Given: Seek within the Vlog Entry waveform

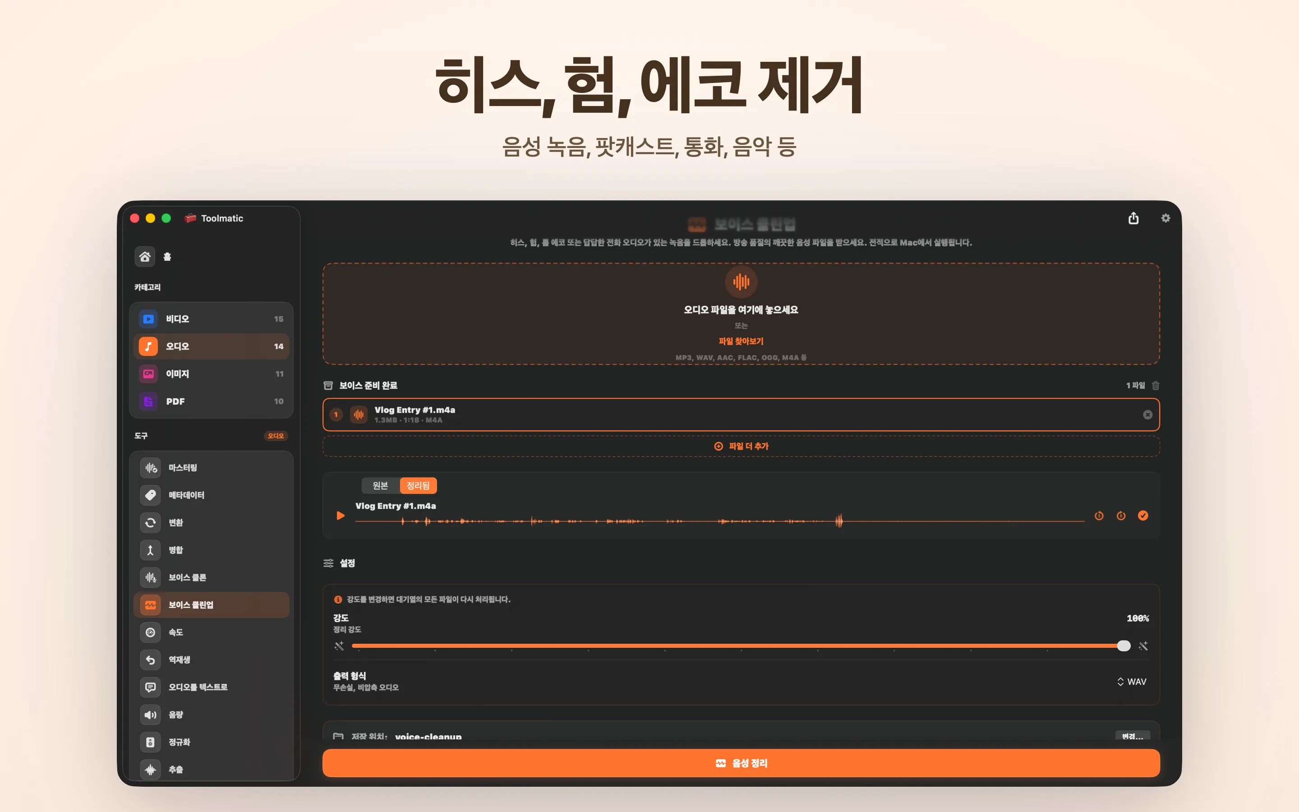Looking at the screenshot, I should [719, 521].
